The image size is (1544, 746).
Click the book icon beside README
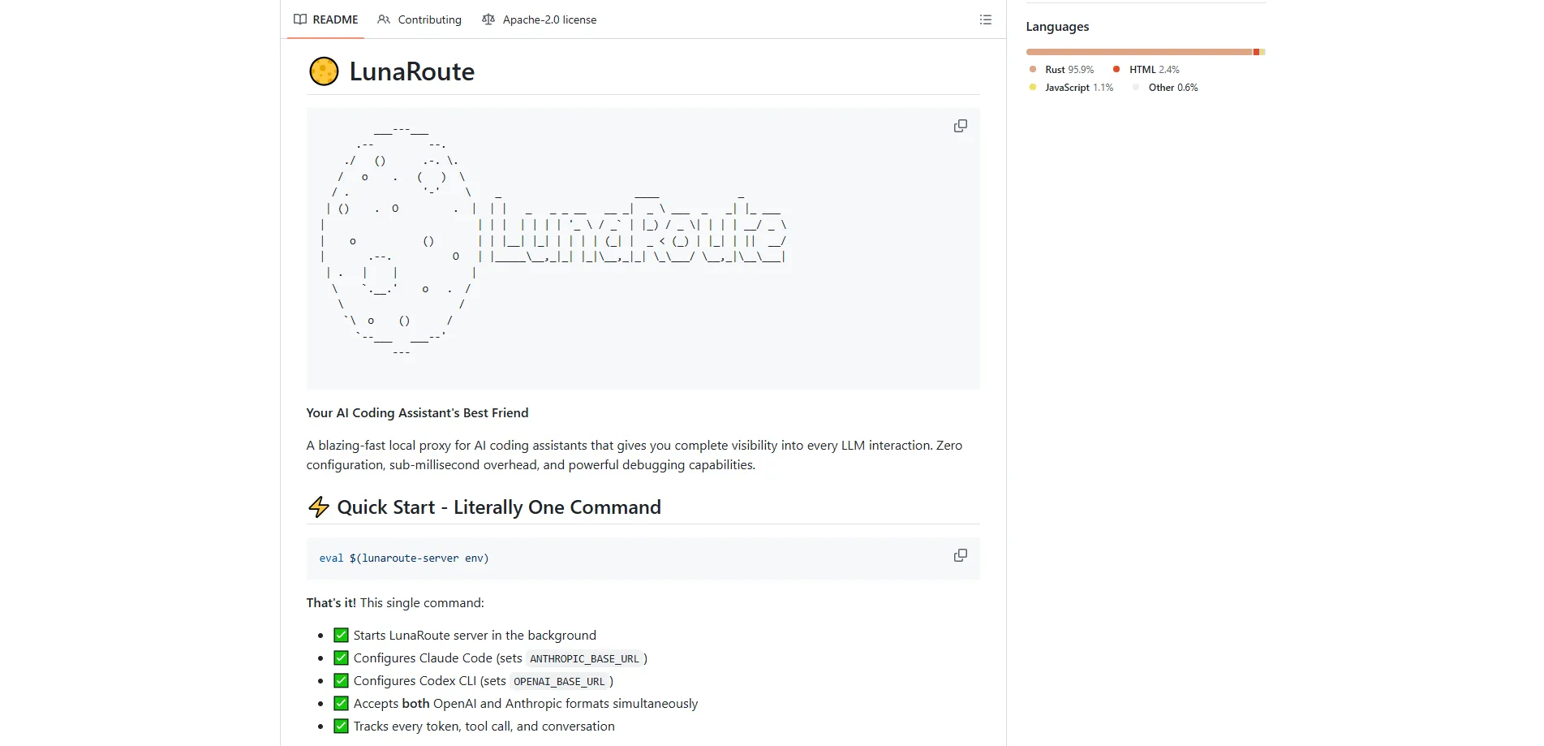point(300,19)
